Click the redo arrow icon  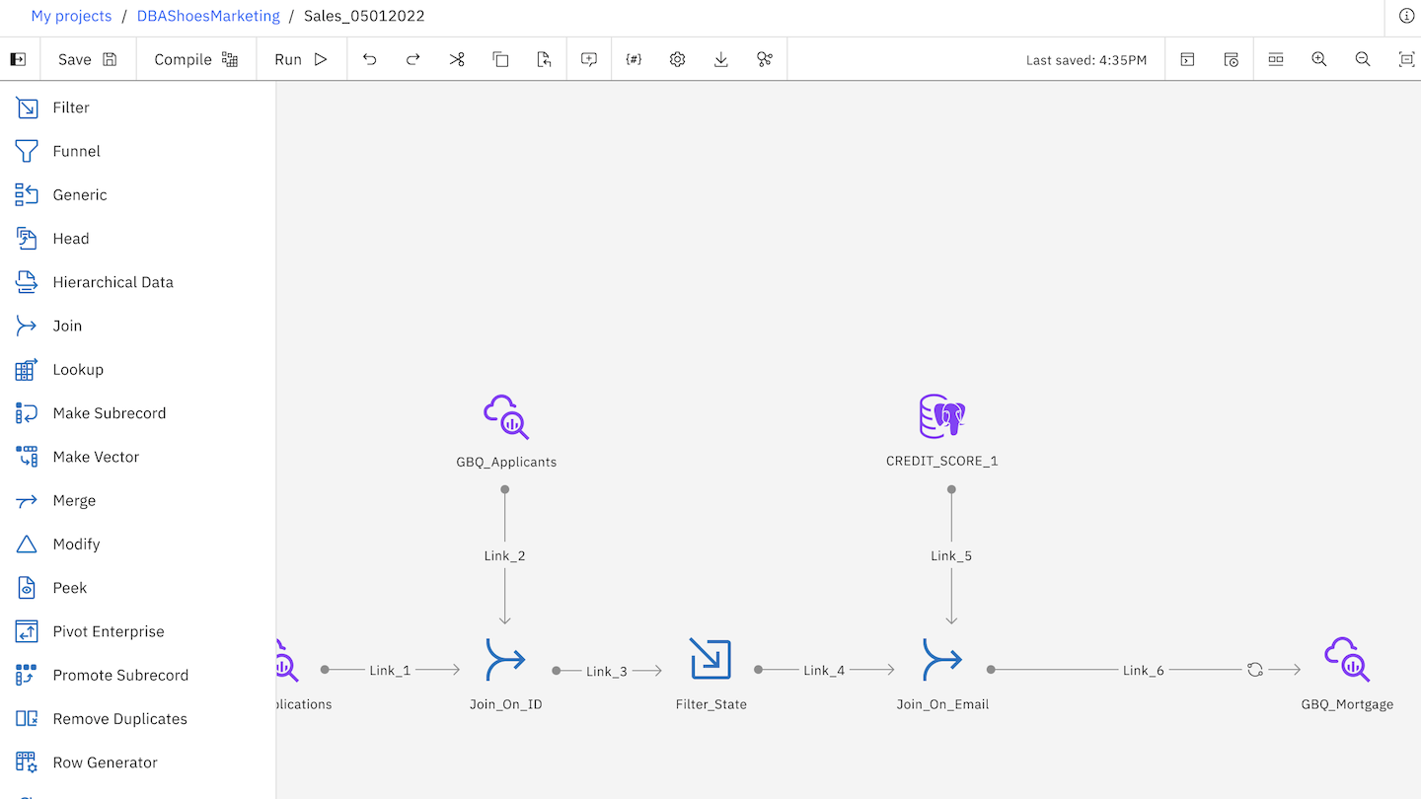[x=413, y=59]
